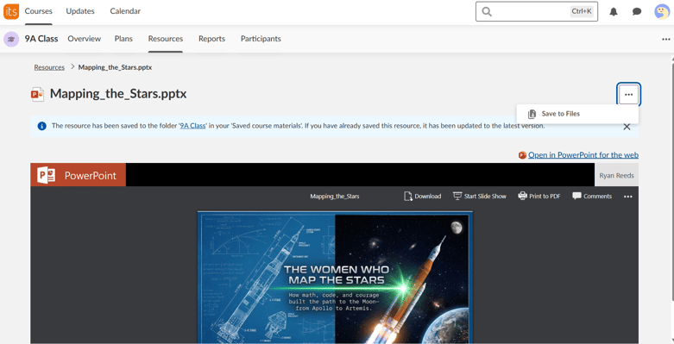This screenshot has width=674, height=344.
Task: Click the blue info icon in notification
Action: pos(41,126)
